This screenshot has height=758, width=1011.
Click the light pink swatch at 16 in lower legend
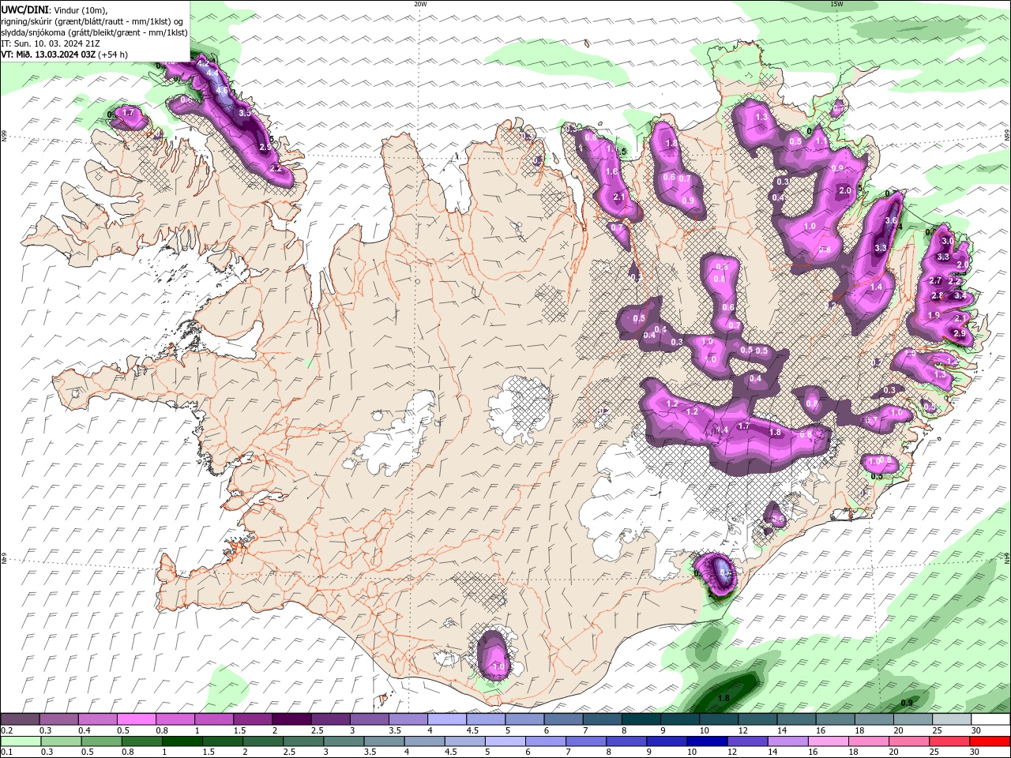click(828, 741)
